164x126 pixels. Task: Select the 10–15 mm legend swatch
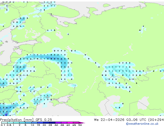pyautogui.click(x=34, y=123)
